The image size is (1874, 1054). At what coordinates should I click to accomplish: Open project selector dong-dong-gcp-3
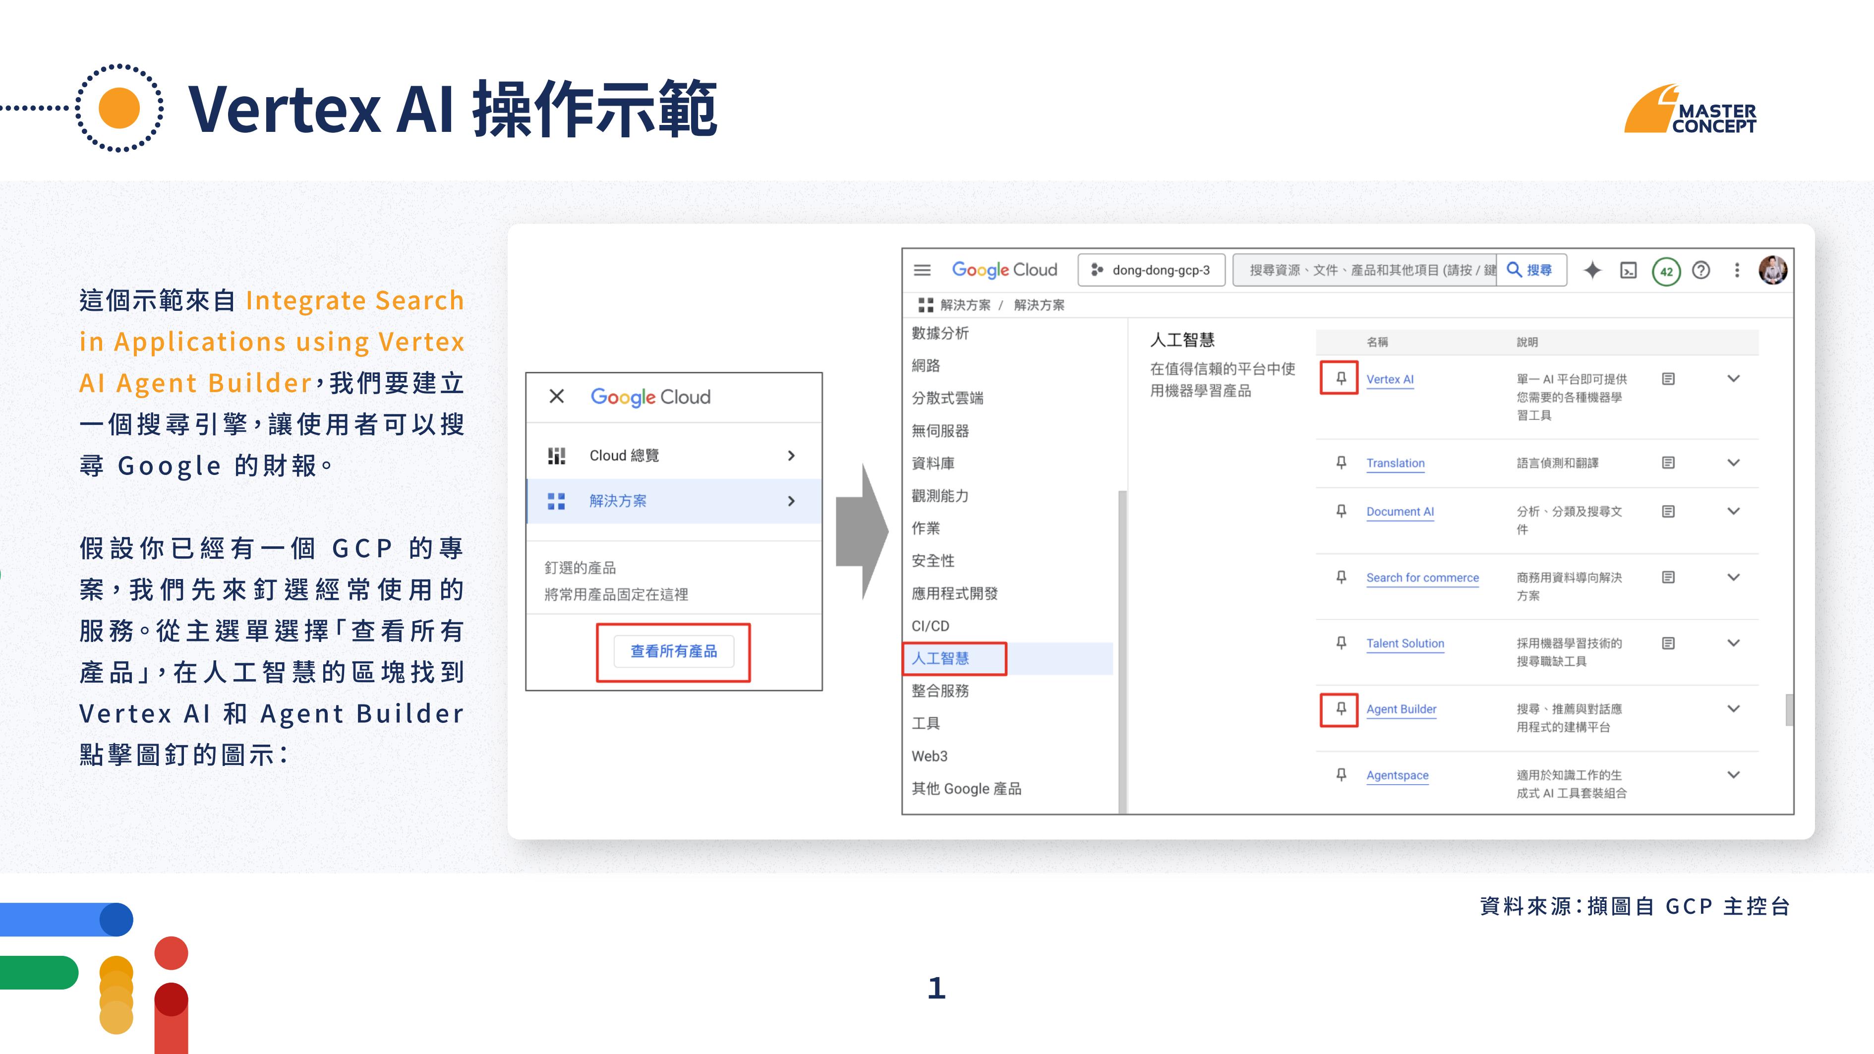click(1151, 270)
